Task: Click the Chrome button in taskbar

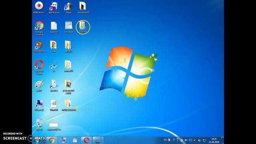Action: point(52,140)
